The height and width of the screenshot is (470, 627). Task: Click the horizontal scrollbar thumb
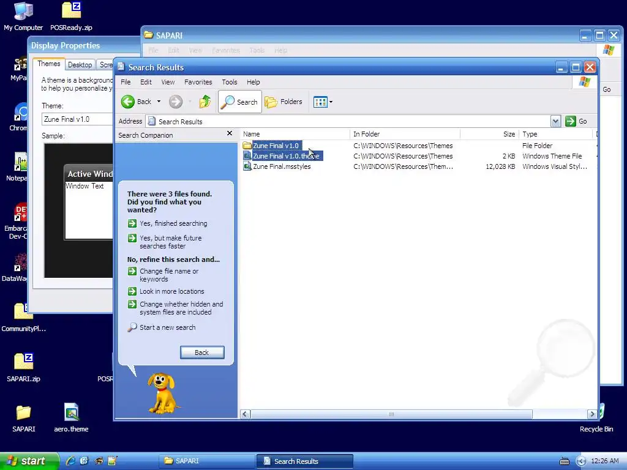coord(391,414)
